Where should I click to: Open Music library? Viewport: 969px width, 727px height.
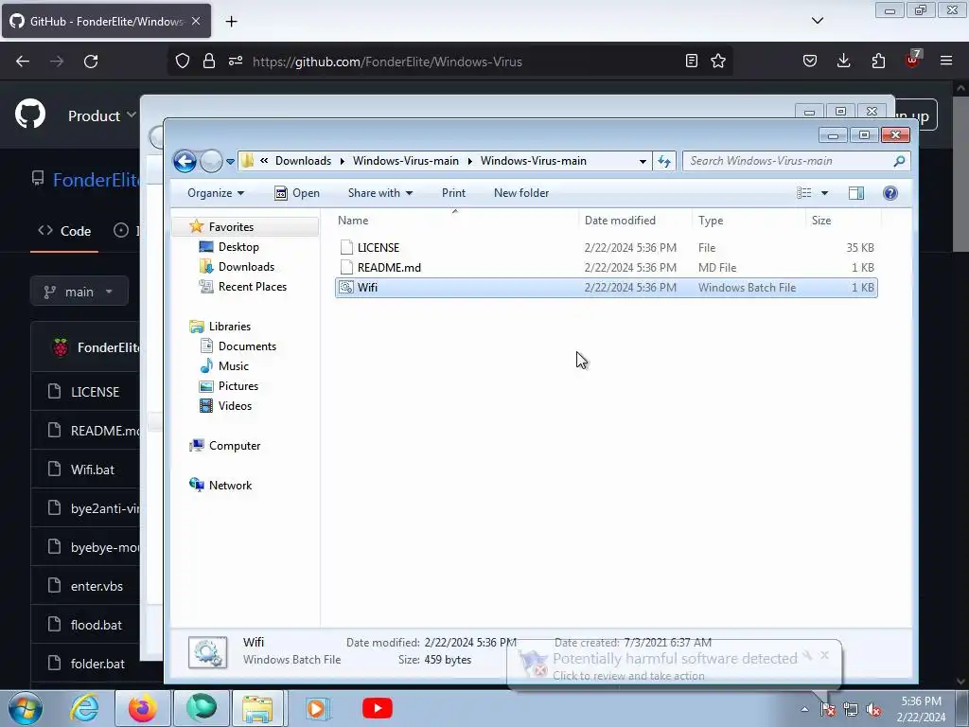(x=233, y=366)
